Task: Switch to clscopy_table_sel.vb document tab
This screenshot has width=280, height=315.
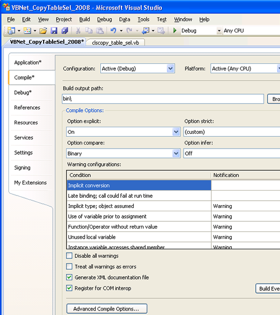Action: pos(115,43)
